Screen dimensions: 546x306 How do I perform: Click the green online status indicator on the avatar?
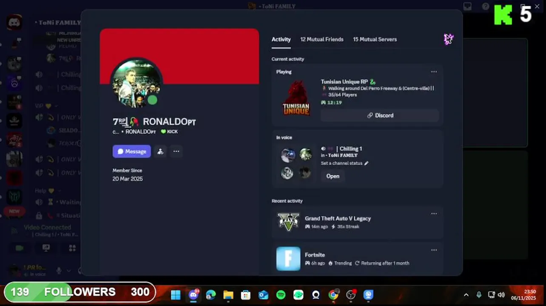coord(152,100)
